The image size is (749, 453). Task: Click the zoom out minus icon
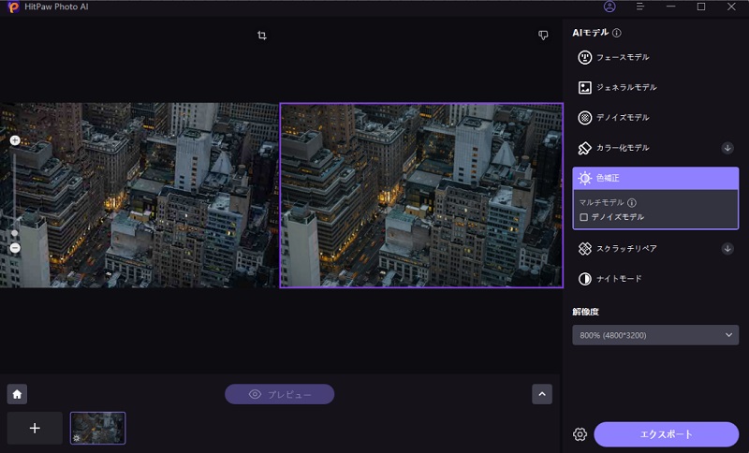click(x=15, y=248)
